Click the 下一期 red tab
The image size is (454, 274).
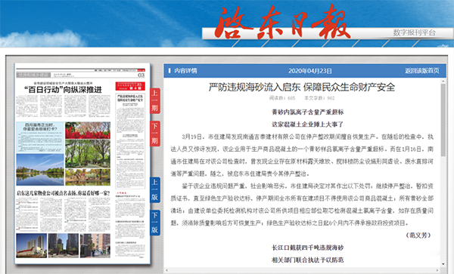pos(154,134)
